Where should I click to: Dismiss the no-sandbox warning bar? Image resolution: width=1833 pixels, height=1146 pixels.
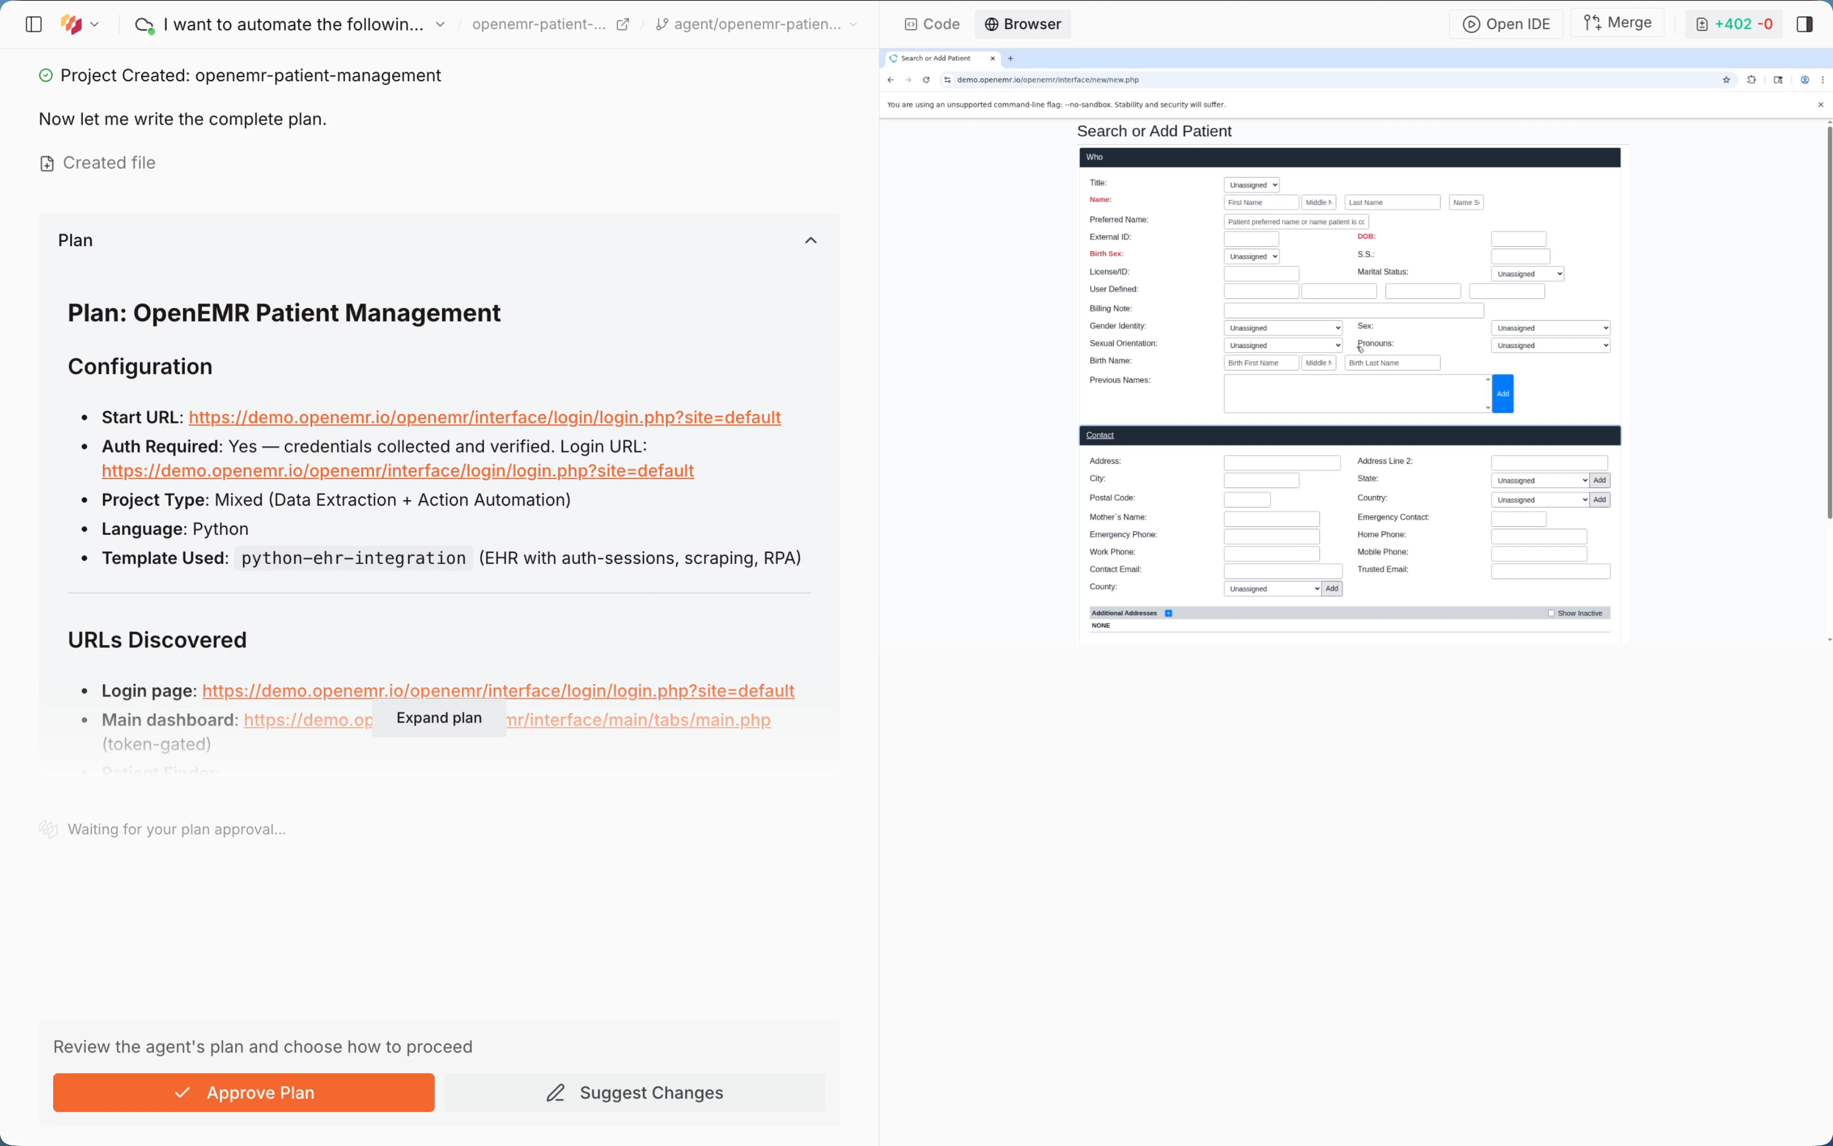(1820, 105)
